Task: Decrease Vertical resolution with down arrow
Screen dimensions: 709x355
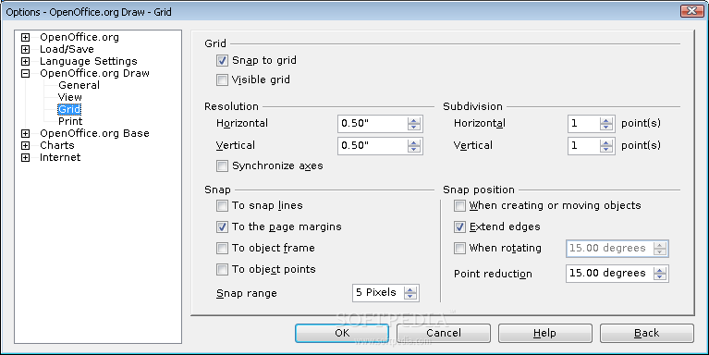Action: point(414,149)
